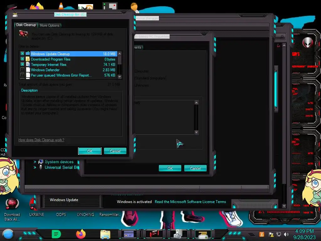
Task: Click the Properties text box scroll down arrow
Action: coord(196,132)
